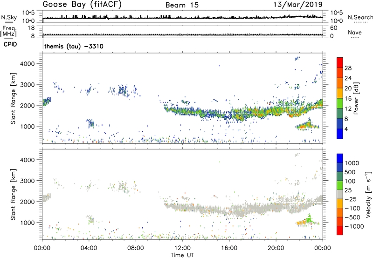
Task: Click the green velocity patch near 23:00 UT
Action: 309,219
